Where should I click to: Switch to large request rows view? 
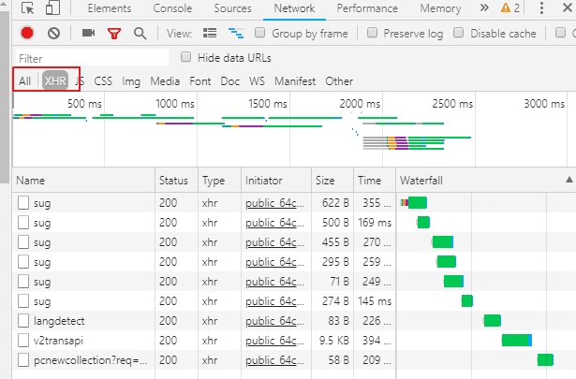point(211,33)
